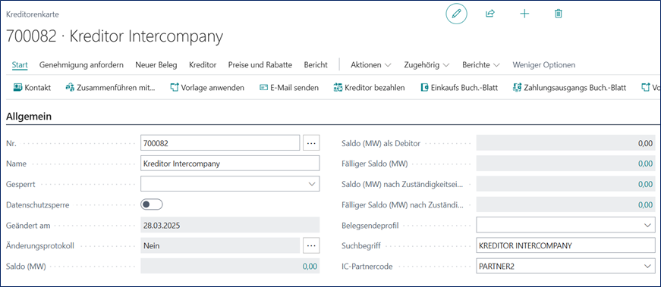Image resolution: width=661 pixels, height=287 pixels.
Task: Open the Neuer Beleg menu
Action: (x=156, y=65)
